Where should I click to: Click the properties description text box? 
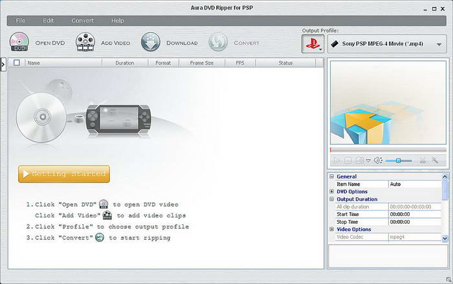(x=388, y=256)
